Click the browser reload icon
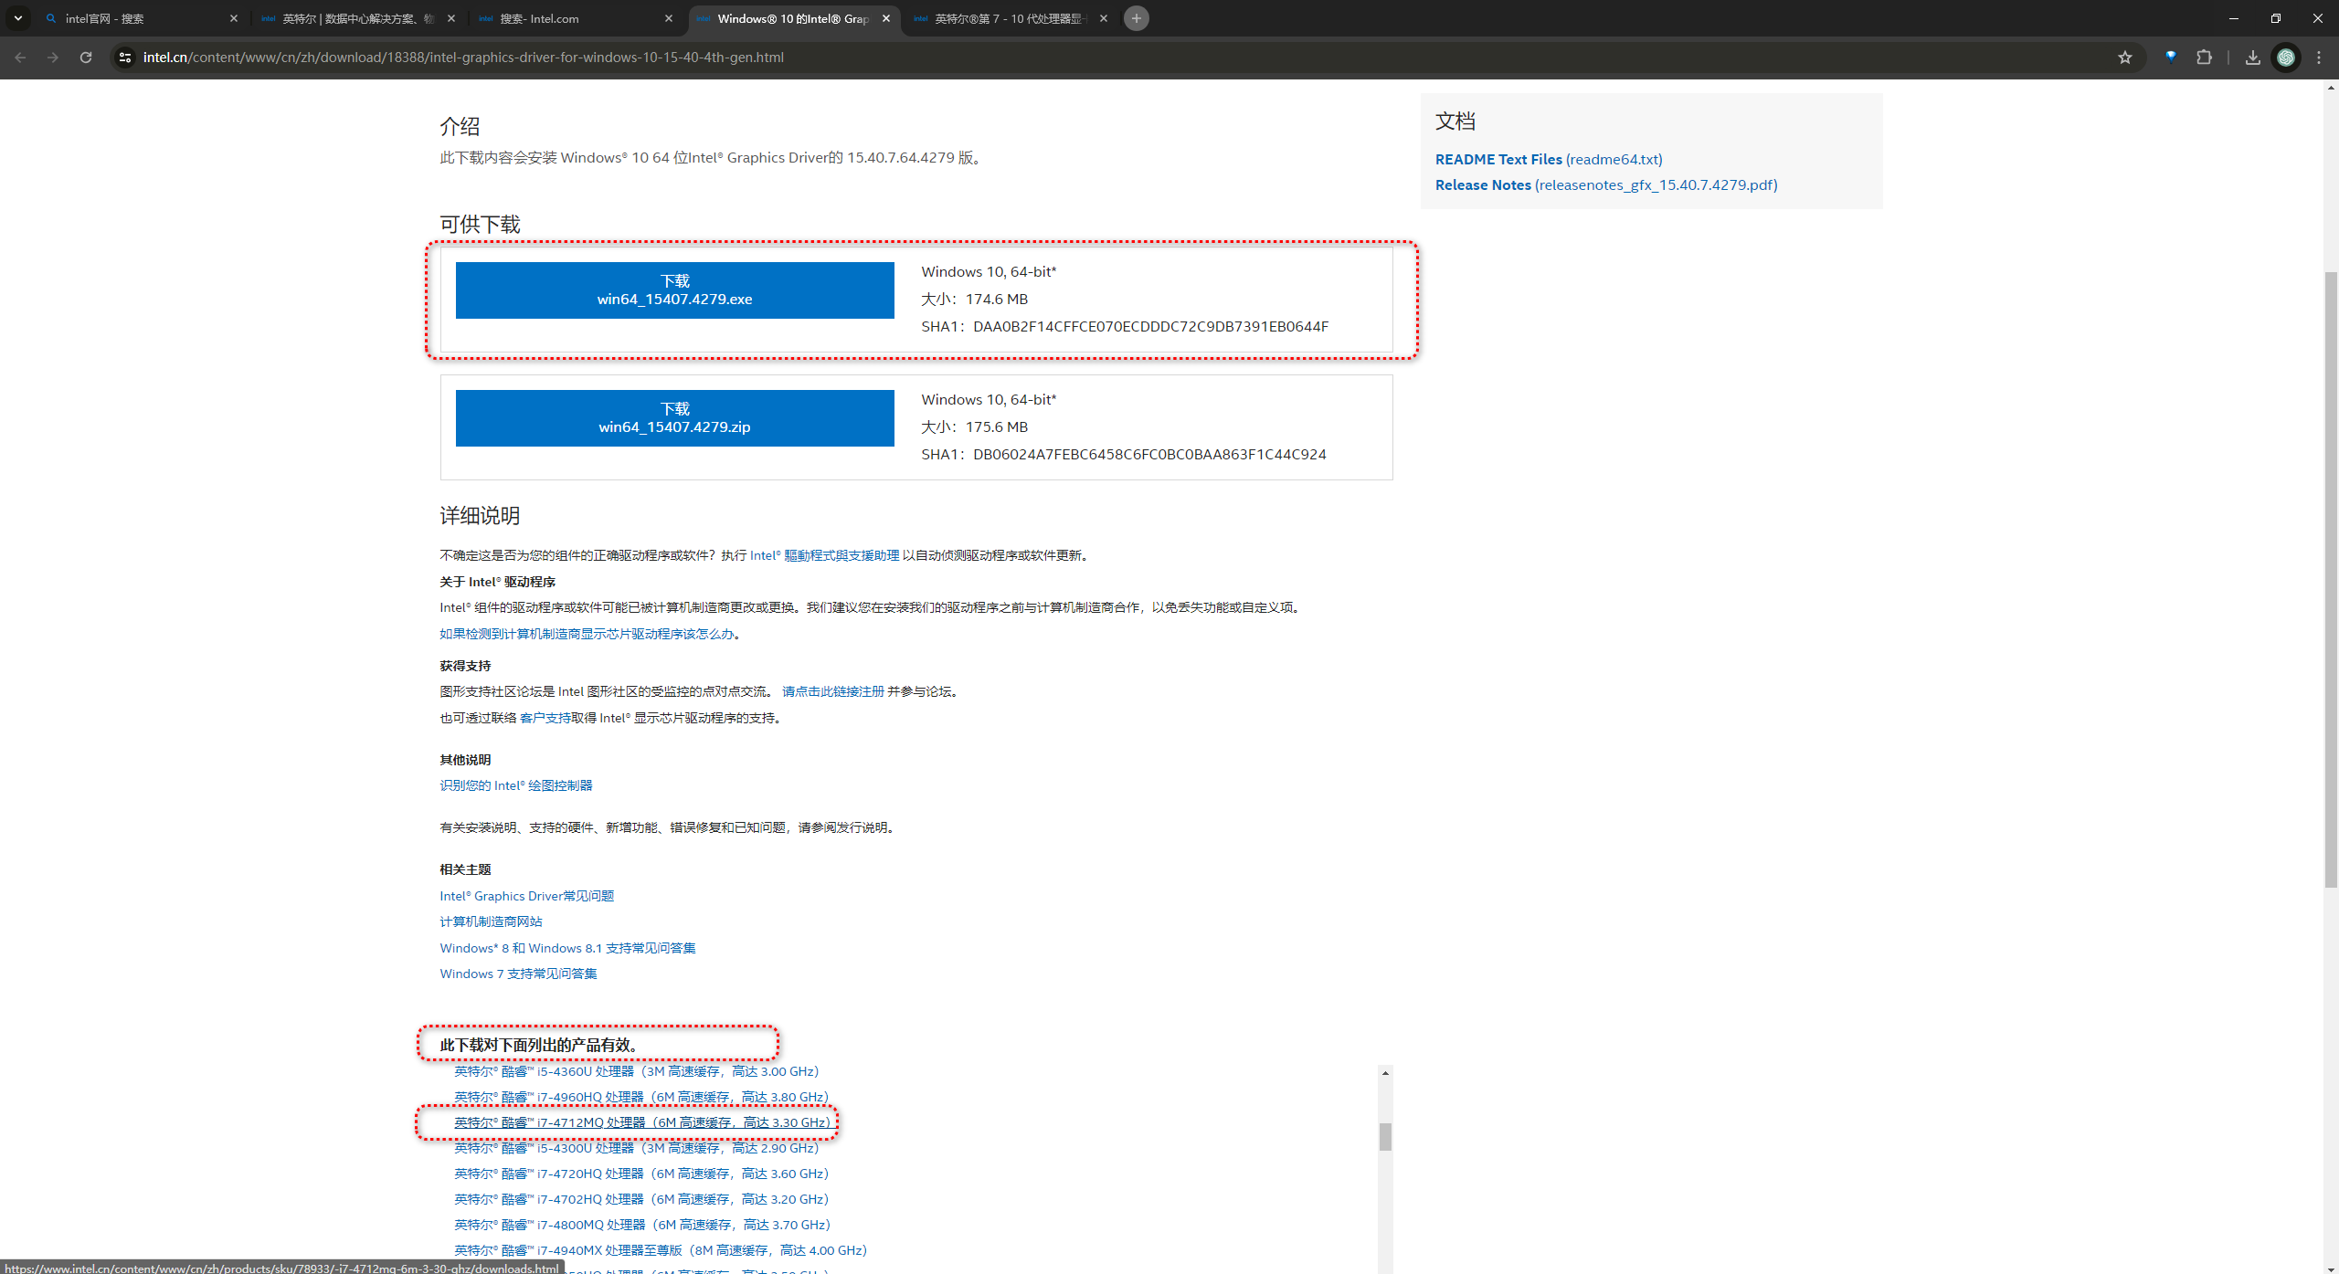 click(x=86, y=58)
